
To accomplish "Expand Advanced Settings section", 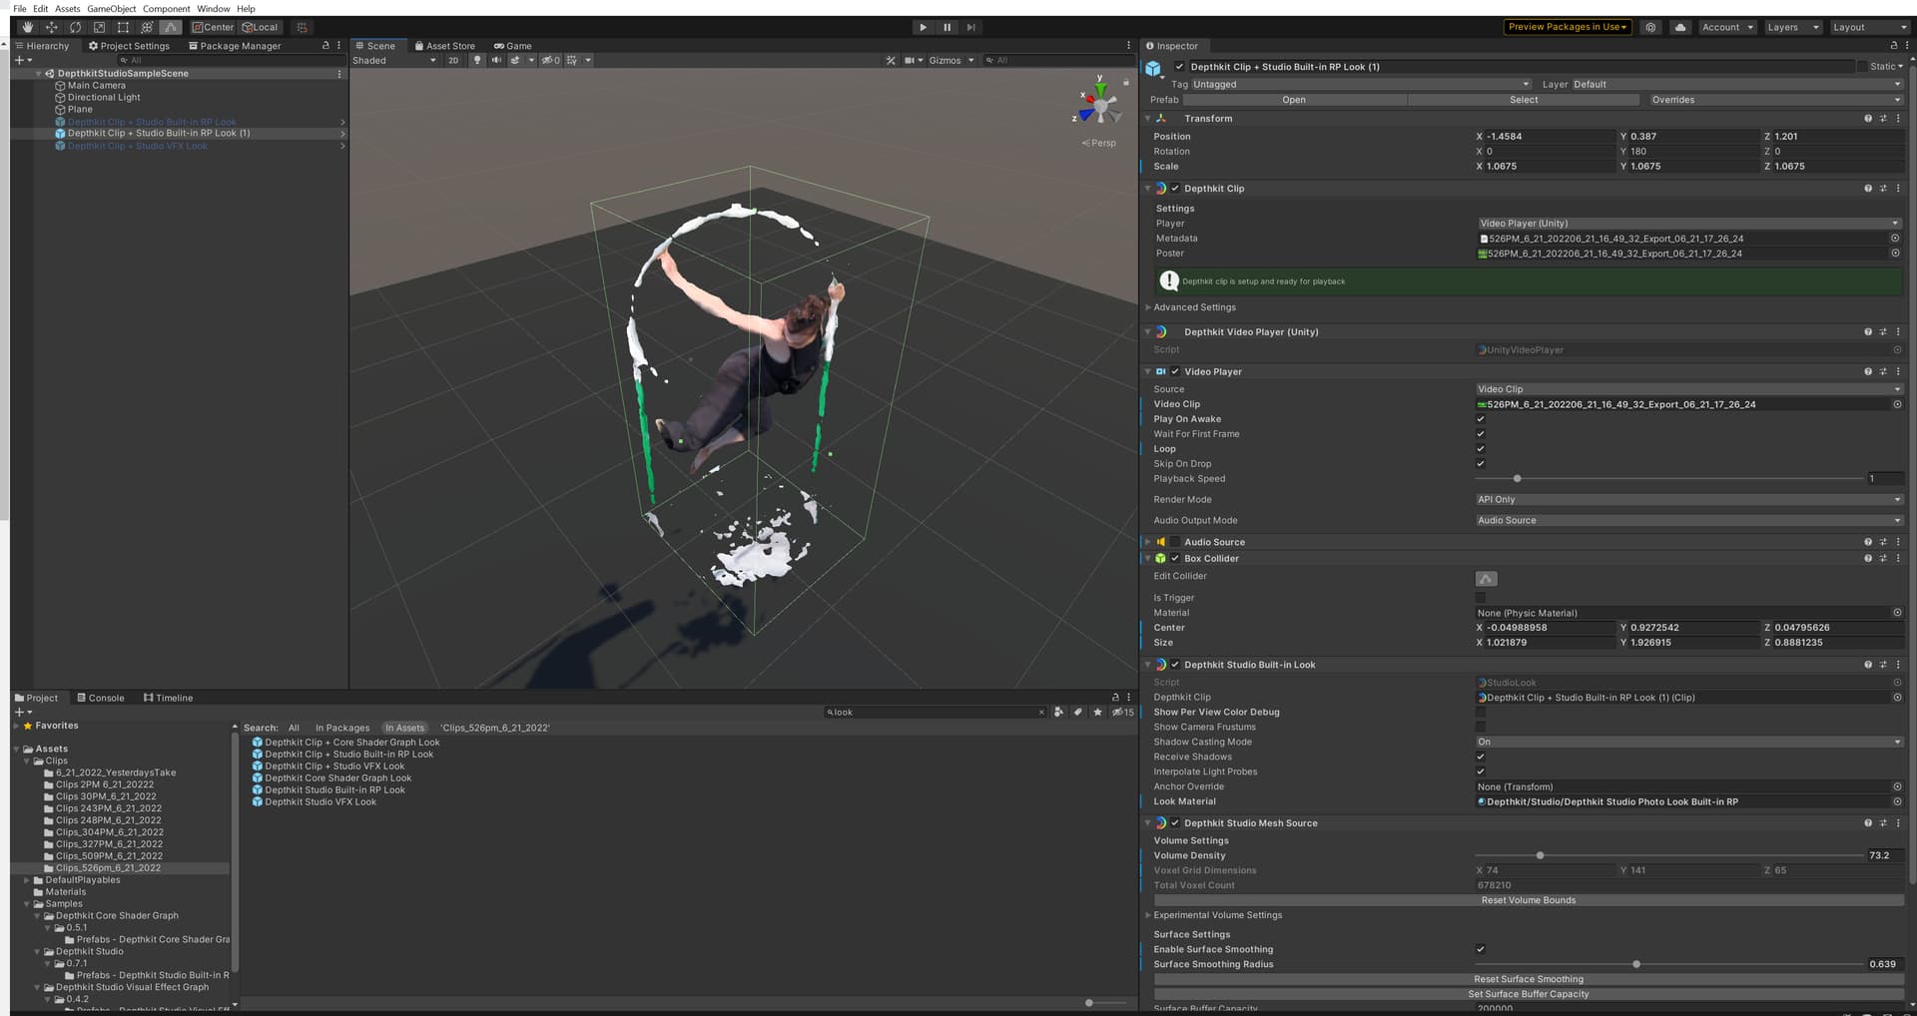I will click(1194, 307).
